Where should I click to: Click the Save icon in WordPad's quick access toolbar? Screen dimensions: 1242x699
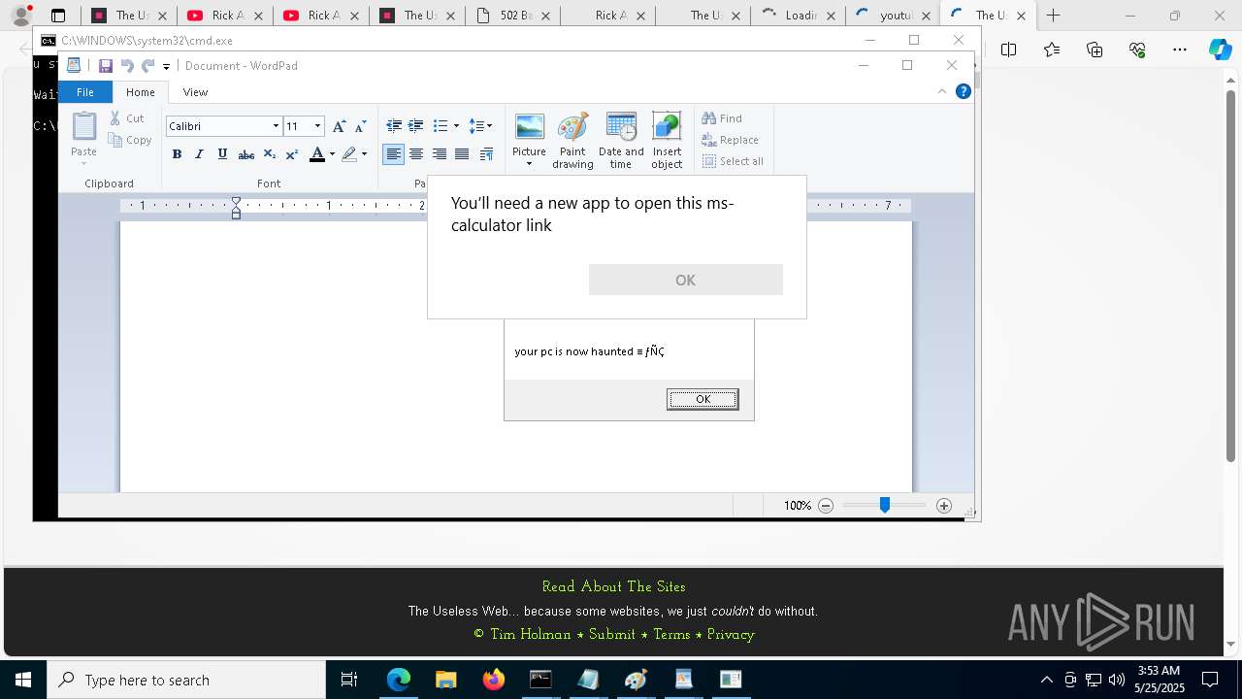[x=105, y=66]
